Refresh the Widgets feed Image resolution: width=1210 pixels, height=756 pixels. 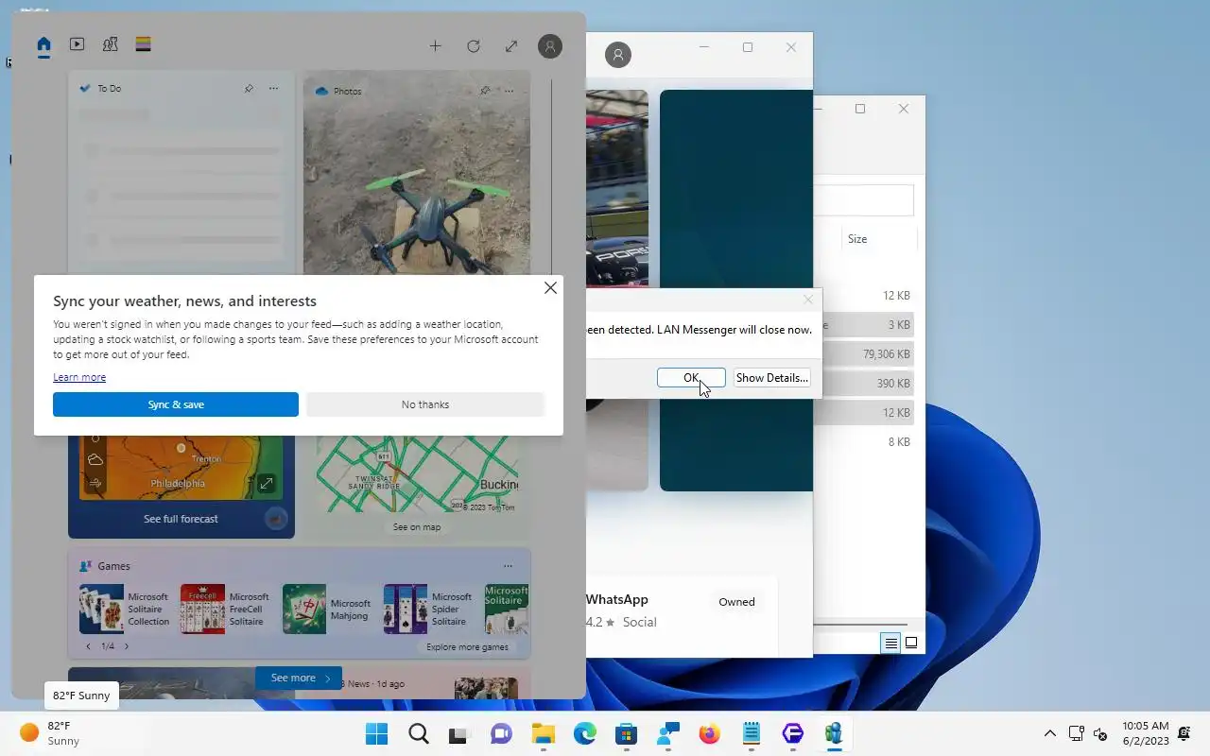[474, 45]
